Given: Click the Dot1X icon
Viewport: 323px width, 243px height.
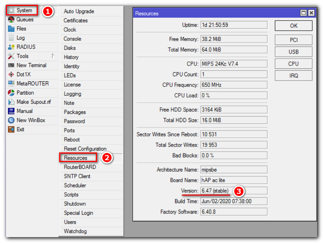Looking at the screenshot, I should [11, 74].
